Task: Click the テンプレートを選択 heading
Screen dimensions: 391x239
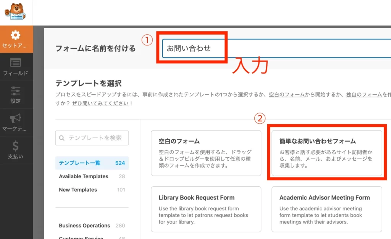Action: (89, 83)
